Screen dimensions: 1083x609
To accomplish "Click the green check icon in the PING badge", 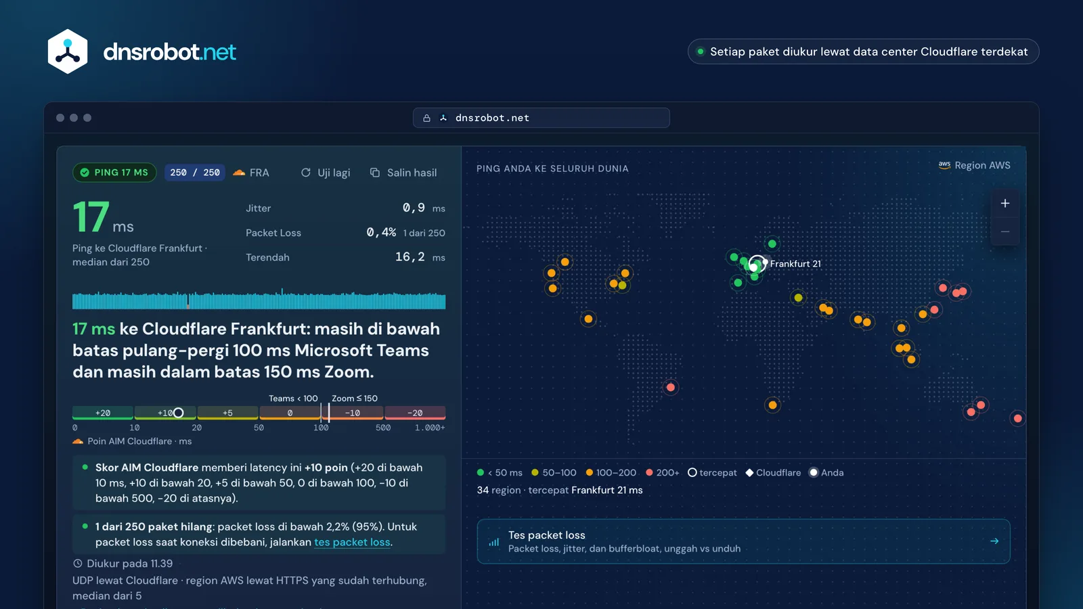I will click(85, 173).
